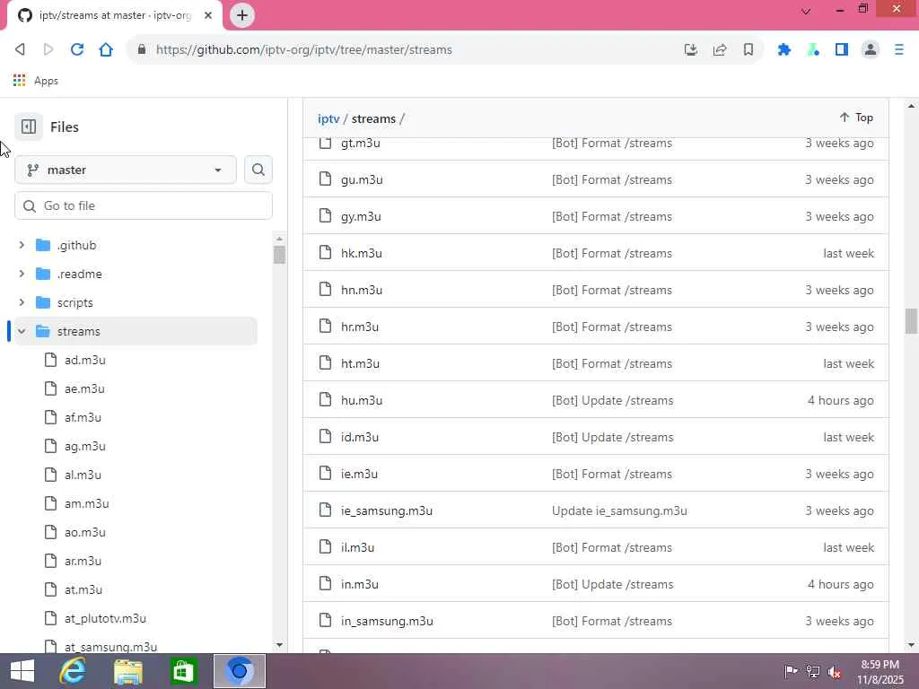Share this page link

click(719, 50)
